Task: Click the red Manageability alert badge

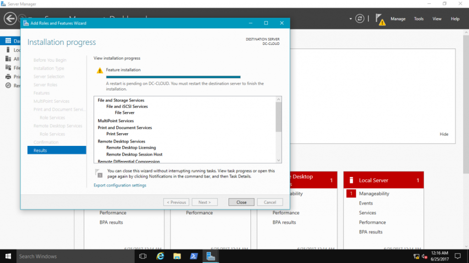Action: (351, 193)
